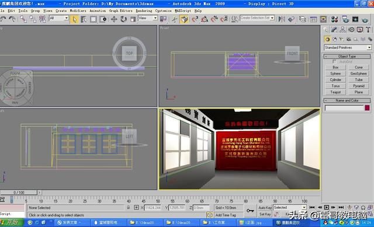Click the Plane primitive button
Viewport: 374px width, 227px height.
pyautogui.click(x=358, y=92)
